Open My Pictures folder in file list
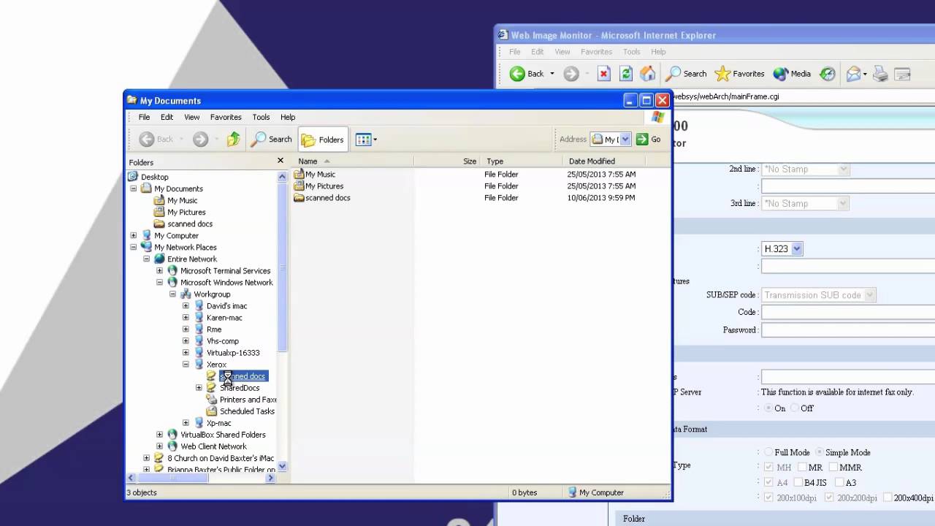 318,186
